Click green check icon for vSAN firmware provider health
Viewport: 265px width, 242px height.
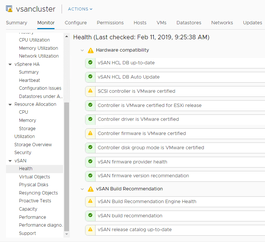[90, 161]
